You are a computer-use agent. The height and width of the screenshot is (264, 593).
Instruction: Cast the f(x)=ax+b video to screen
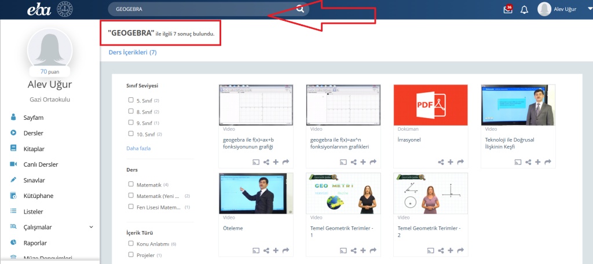(256, 162)
